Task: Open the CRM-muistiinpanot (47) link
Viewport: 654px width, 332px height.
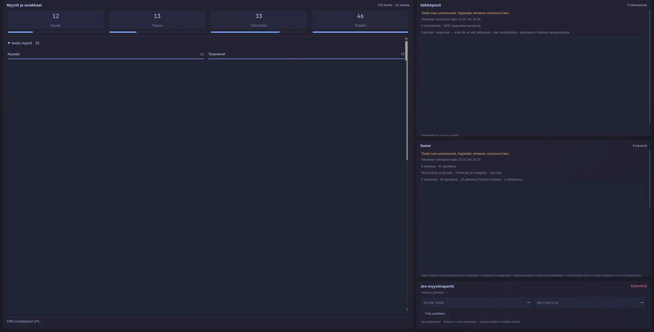Action: click(x=25, y=321)
